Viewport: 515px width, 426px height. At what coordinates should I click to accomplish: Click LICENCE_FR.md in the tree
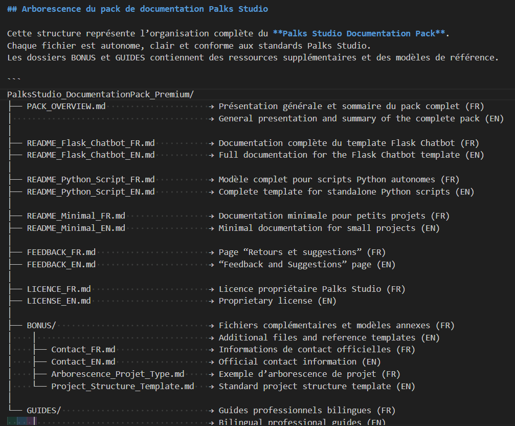(59, 289)
